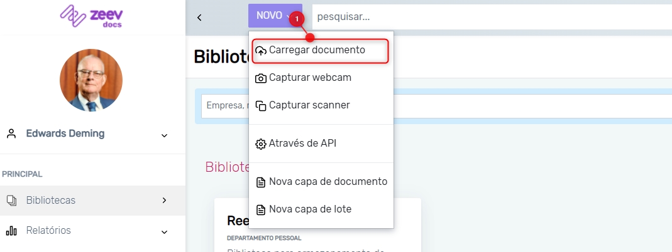Click the pesquisar search field
Image resolution: width=672 pixels, height=252 pixels.
click(490, 16)
